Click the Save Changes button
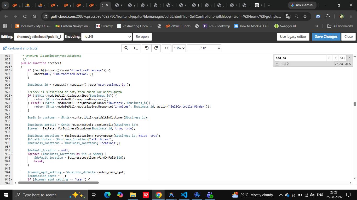 tap(326, 37)
